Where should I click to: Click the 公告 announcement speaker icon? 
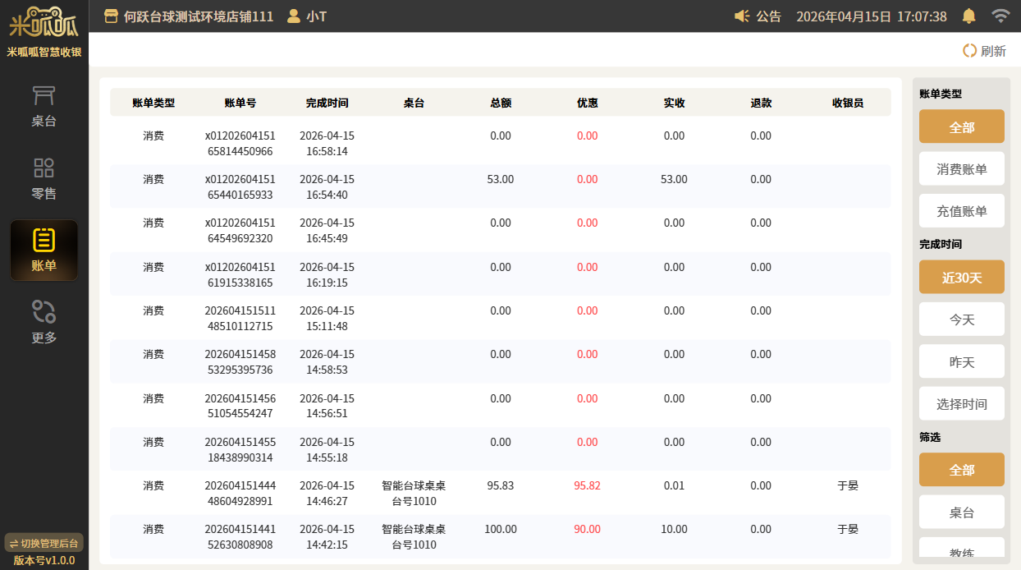point(742,16)
